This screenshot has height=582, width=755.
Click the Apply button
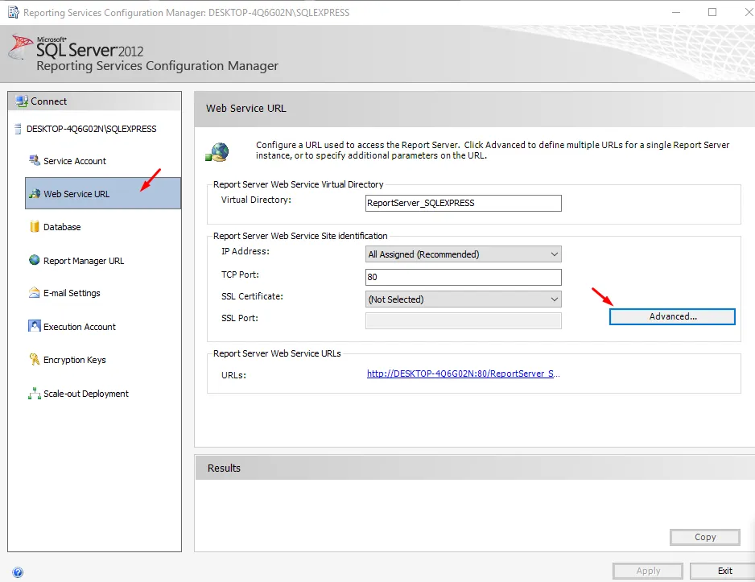click(x=648, y=571)
